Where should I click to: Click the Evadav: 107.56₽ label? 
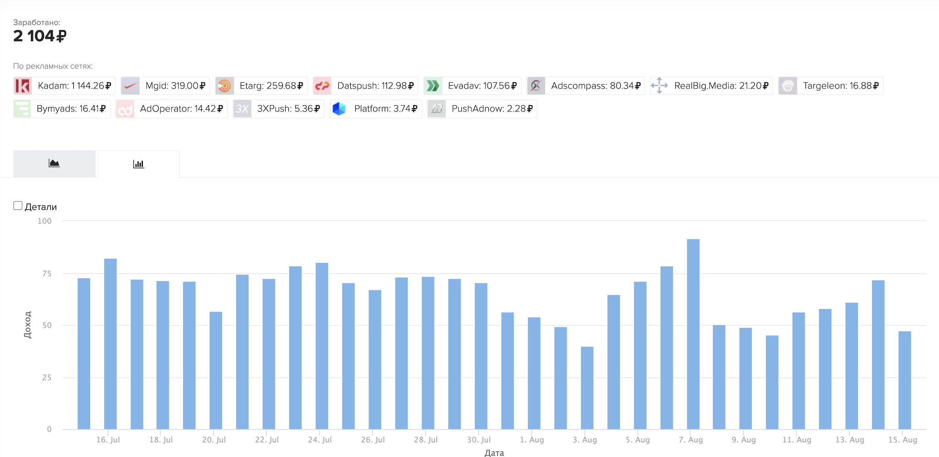(x=482, y=86)
